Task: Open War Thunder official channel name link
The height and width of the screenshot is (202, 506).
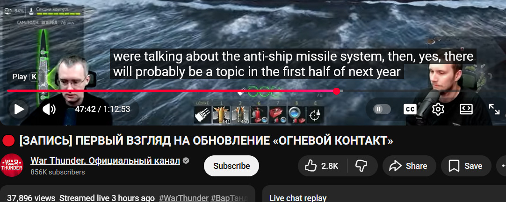Action: 105,160
